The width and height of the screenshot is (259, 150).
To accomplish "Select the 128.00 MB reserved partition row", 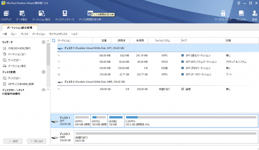I will pyautogui.click(x=158, y=68).
